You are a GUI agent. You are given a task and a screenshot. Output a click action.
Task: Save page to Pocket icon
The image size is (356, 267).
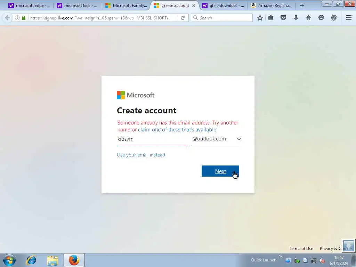pos(283,18)
